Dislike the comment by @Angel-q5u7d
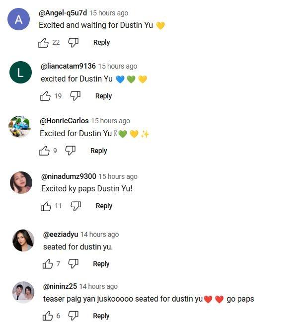This screenshot has height=328, width=298. [x=73, y=43]
